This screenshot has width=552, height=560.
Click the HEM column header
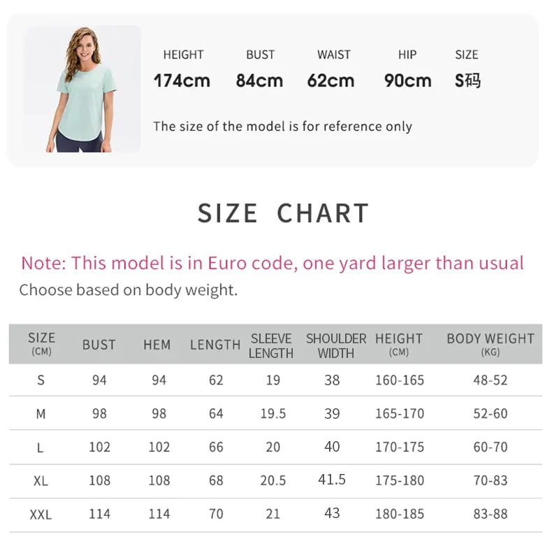(157, 344)
